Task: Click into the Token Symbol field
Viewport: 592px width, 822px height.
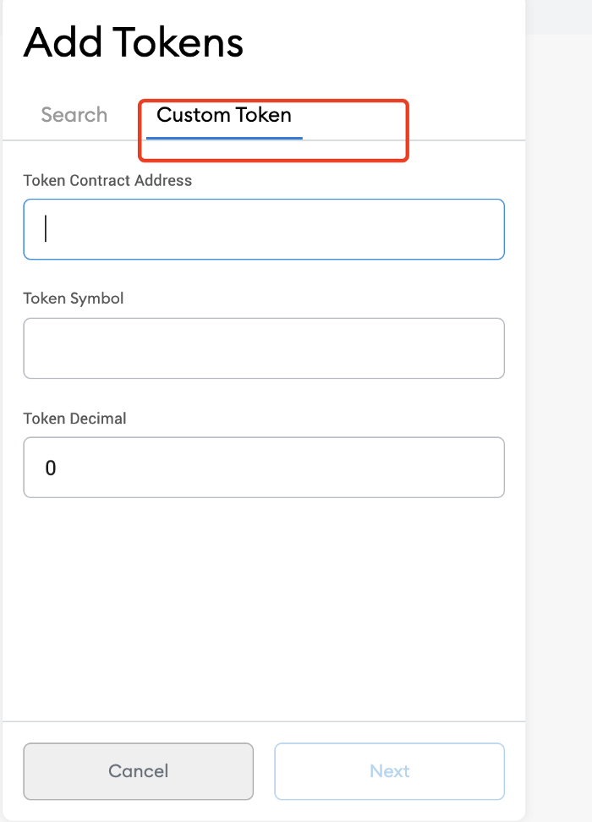Action: pyautogui.click(x=264, y=348)
